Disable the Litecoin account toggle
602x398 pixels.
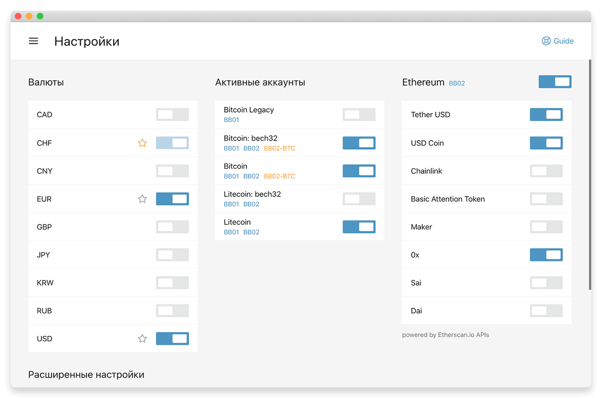359,227
